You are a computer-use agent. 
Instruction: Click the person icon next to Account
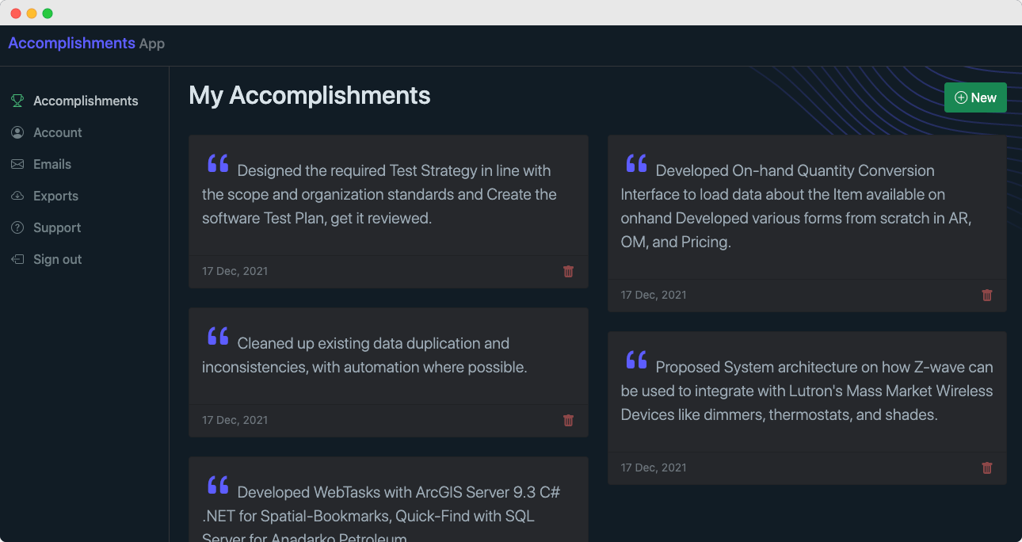(x=17, y=132)
